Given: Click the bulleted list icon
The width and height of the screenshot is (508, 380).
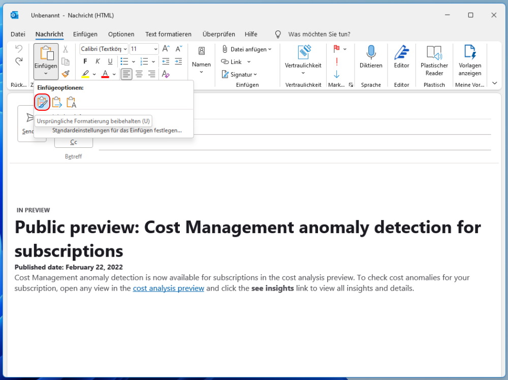Looking at the screenshot, I should coord(124,61).
